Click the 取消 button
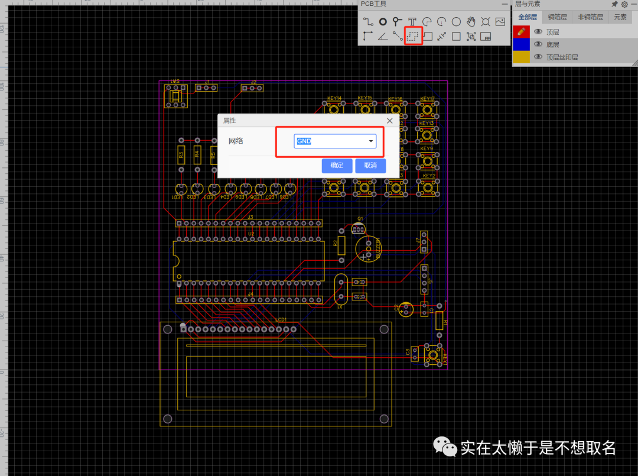Image resolution: width=638 pixels, height=476 pixels. click(370, 166)
